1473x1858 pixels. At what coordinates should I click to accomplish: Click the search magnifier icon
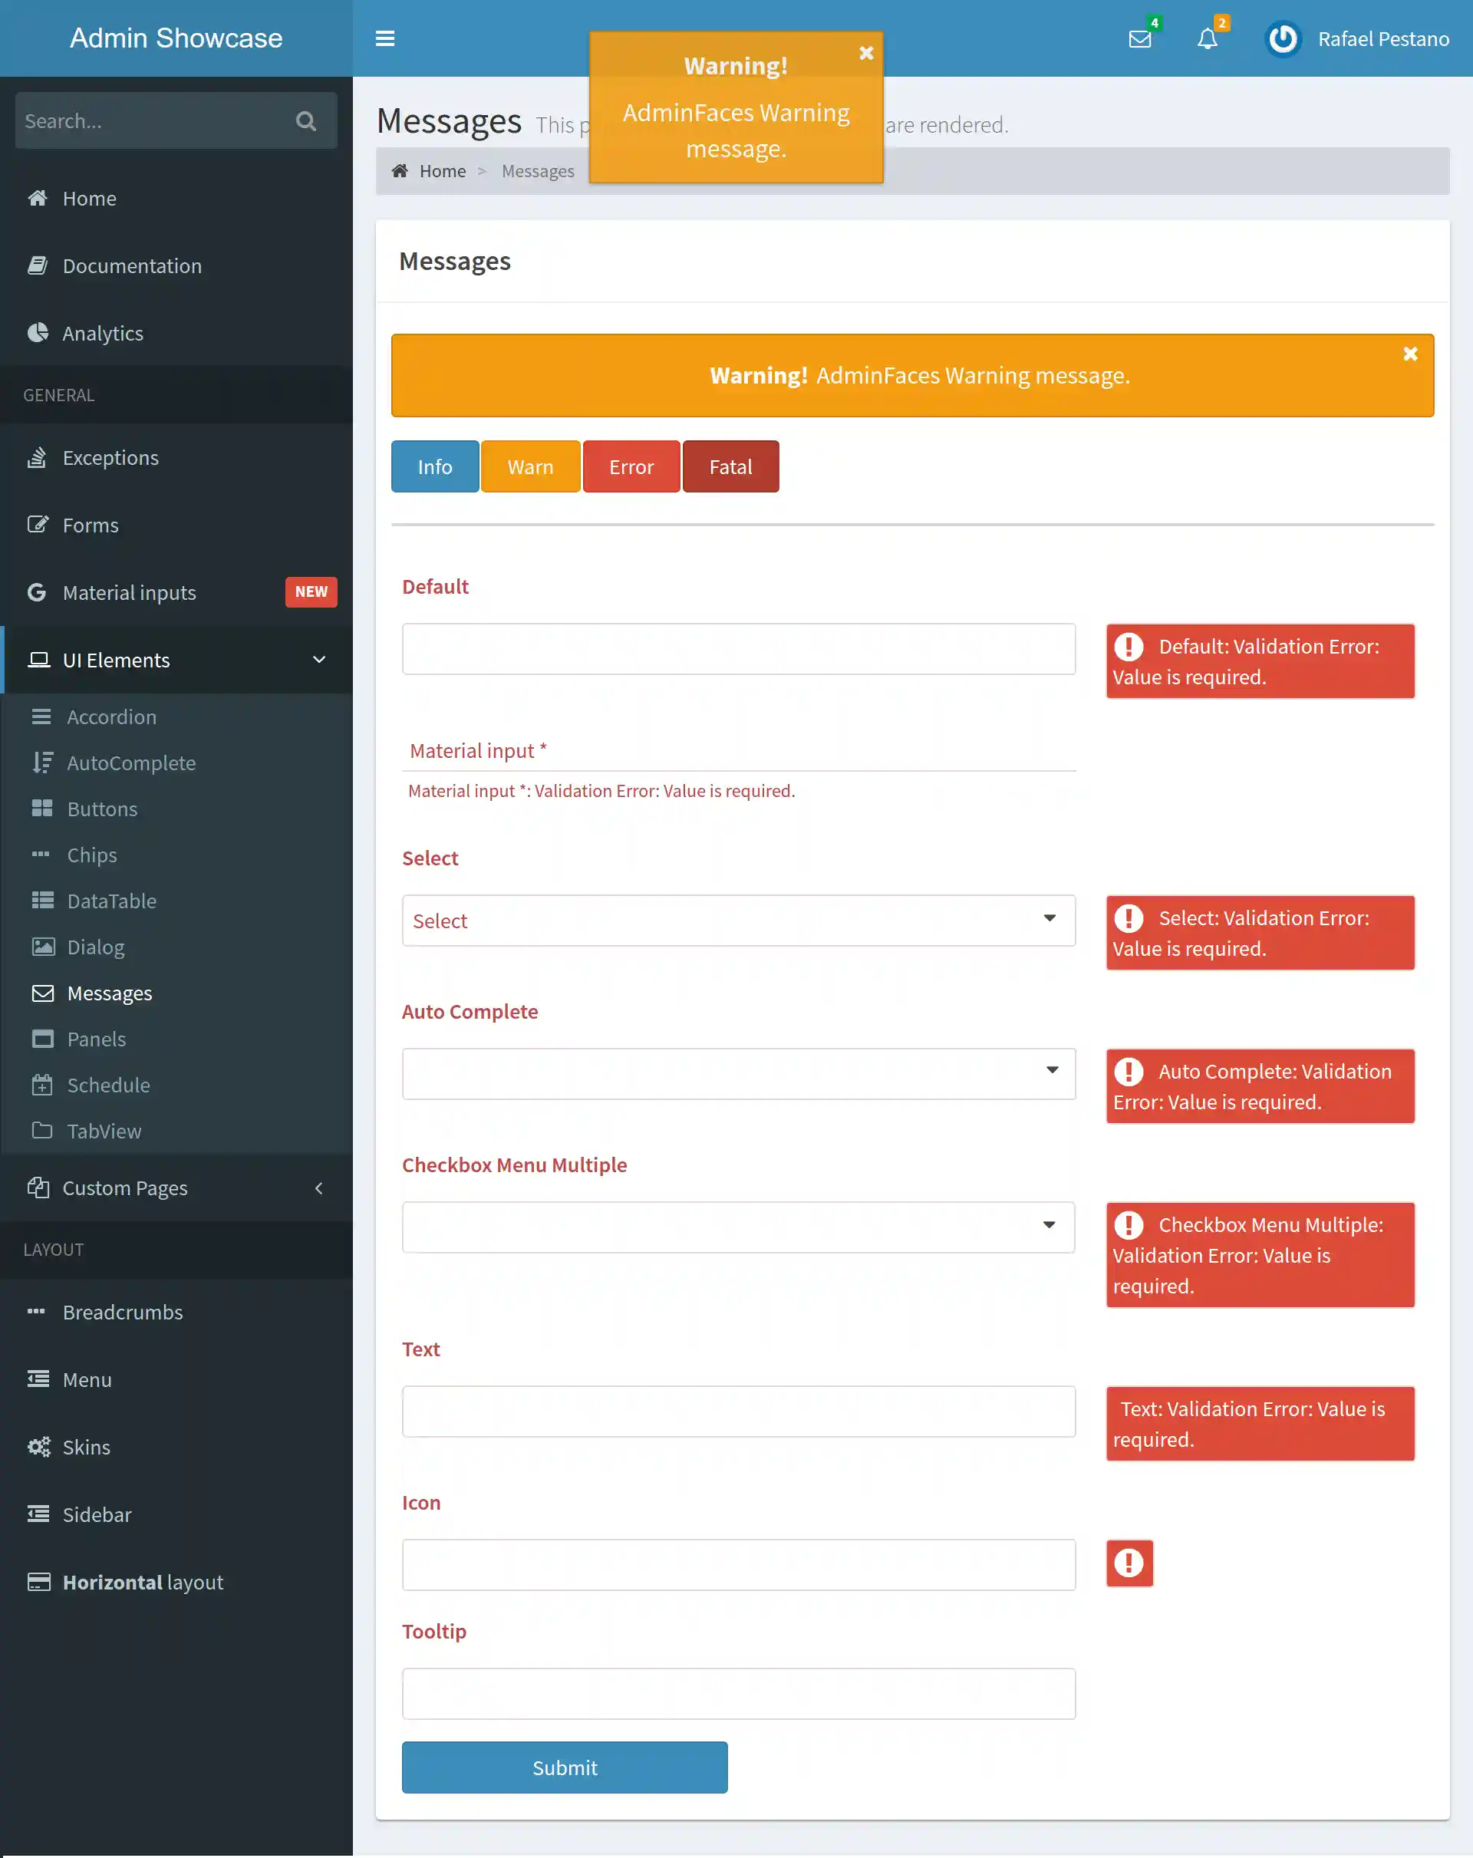tap(306, 120)
